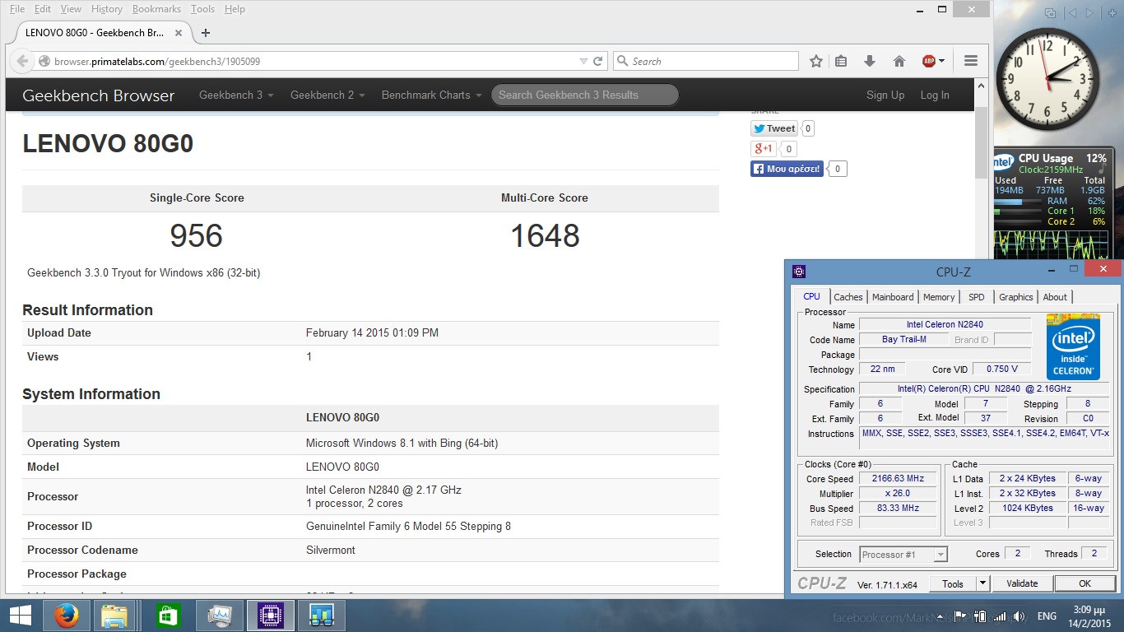Reload the page with refresh icon

coord(598,61)
